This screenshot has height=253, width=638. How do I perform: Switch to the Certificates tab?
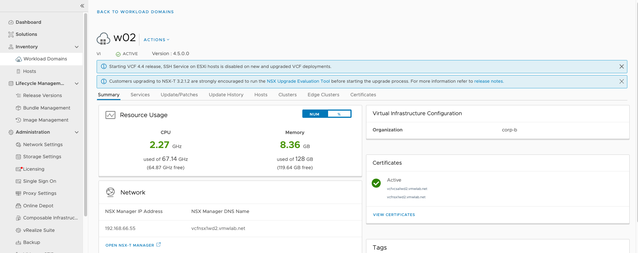[363, 95]
